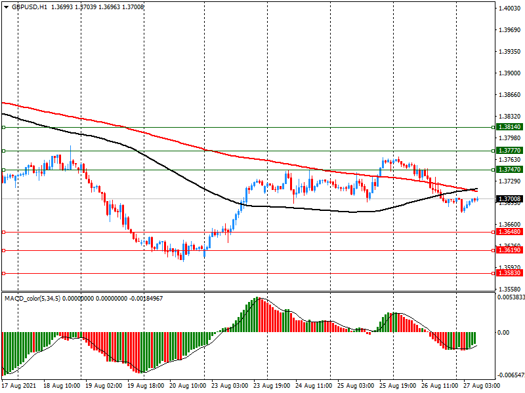Image resolution: width=525 pixels, height=393 pixels.
Task: Select the red 1.35830 level price tag
Action: (509, 273)
